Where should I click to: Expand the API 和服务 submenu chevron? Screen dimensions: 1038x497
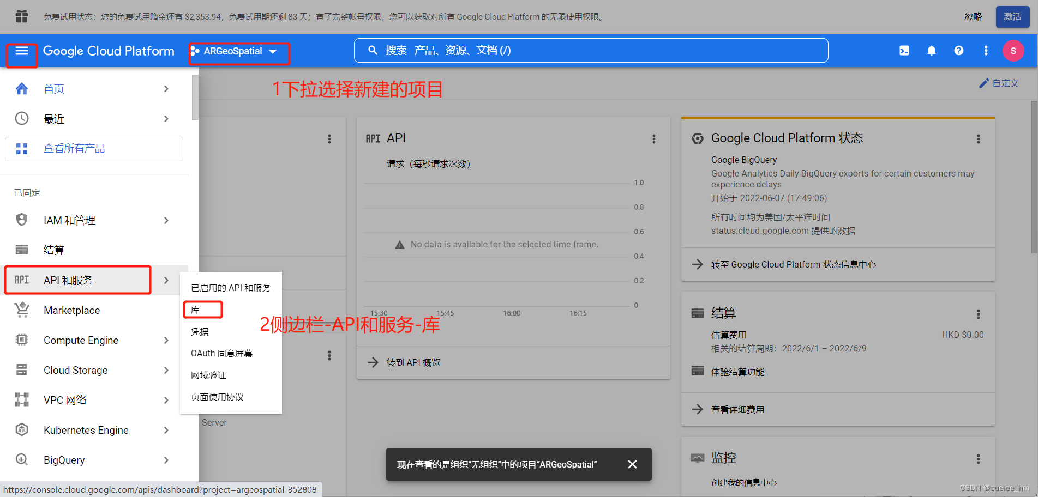pyautogui.click(x=166, y=280)
